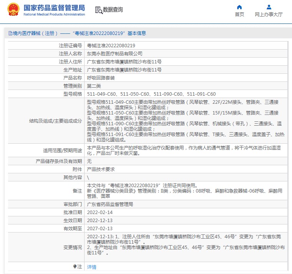Click the 其他内容 label

point(73,177)
